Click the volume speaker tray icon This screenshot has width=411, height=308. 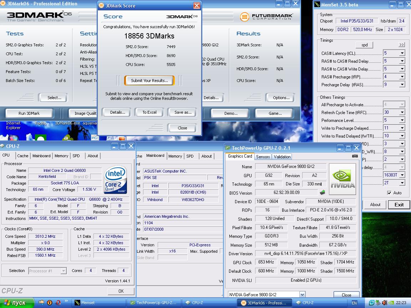pos(384,303)
